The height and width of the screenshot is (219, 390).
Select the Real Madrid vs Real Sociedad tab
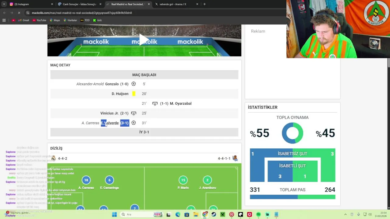pos(128,4)
